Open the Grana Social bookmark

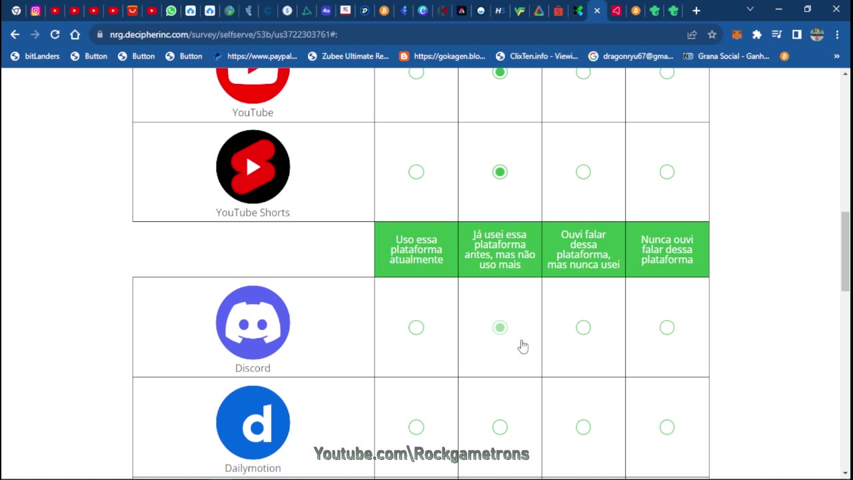coord(726,57)
